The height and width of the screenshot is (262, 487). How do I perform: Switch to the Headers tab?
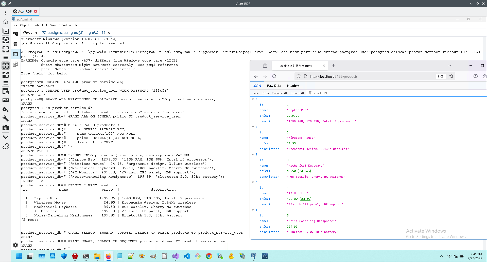[293, 86]
